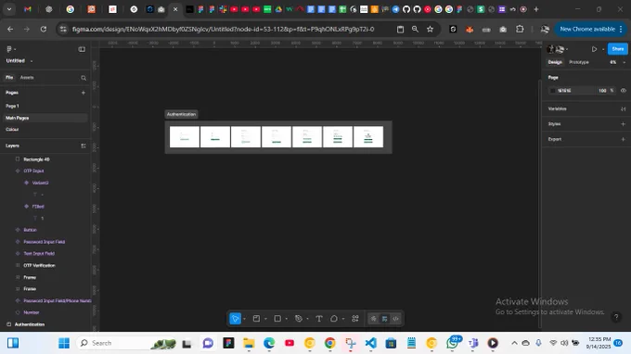The width and height of the screenshot is (631, 354).
Task: Toggle page background visibility eye
Action: pyautogui.click(x=623, y=91)
